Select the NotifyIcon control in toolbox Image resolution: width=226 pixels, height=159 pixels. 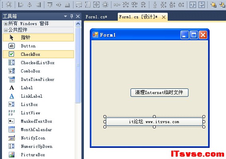(38, 138)
